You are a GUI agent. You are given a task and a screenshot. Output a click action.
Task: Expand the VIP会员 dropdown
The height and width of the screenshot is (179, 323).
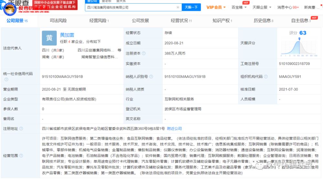coord(216,7)
